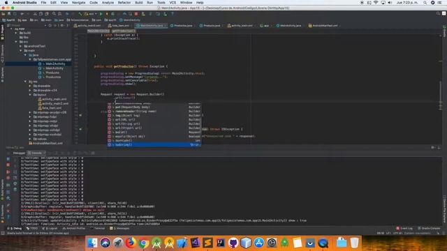Image resolution: width=447 pixels, height=251 pixels.
Task: Click the Make Project hammer icon
Action: coord(80,14)
